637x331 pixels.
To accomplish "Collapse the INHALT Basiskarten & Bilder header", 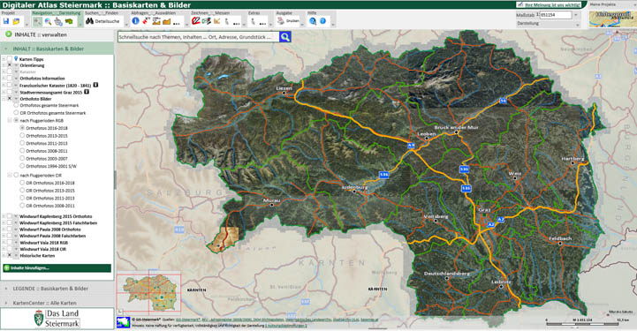I will coord(57,49).
